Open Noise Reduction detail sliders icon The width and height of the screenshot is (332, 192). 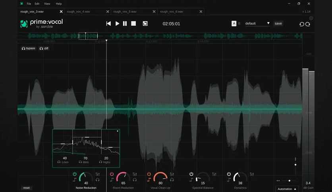(98, 174)
